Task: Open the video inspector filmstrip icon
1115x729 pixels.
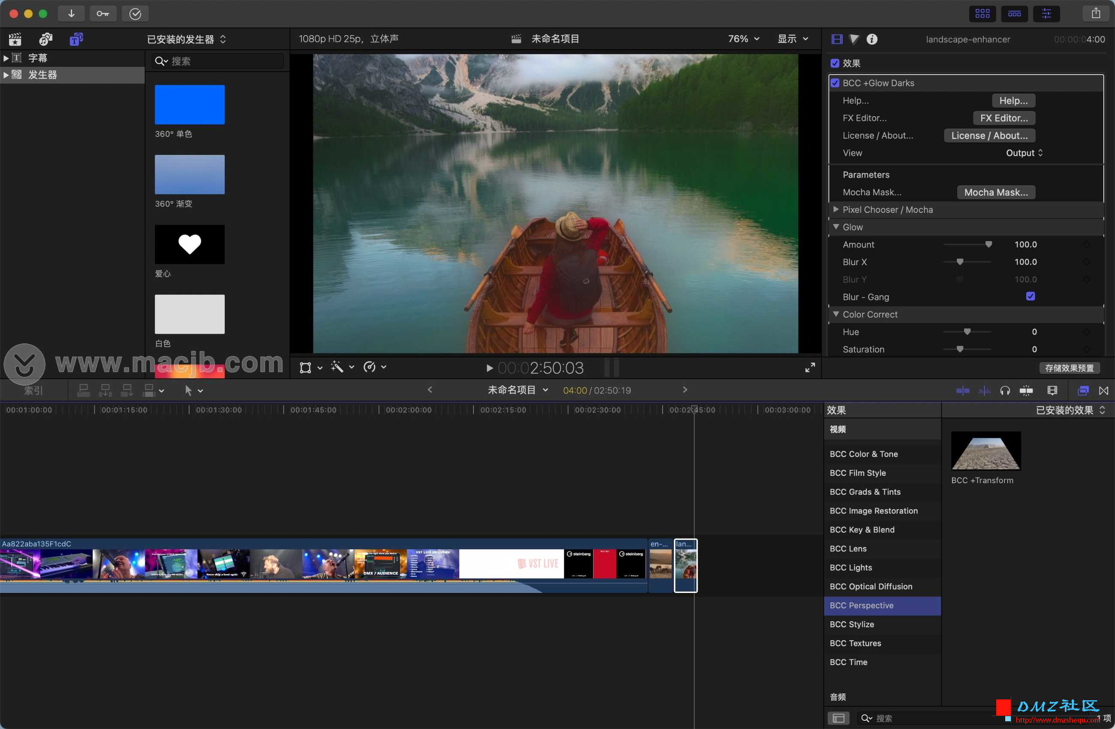Action: click(837, 39)
